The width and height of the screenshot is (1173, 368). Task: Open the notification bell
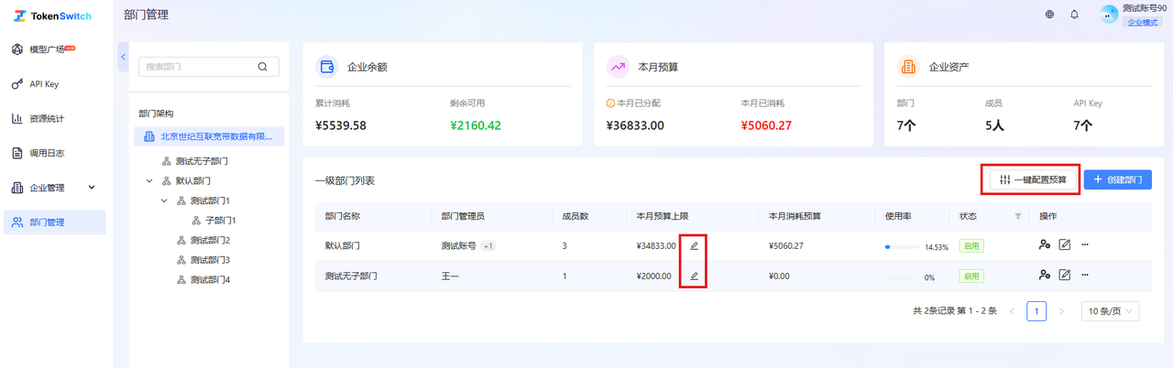(1074, 15)
